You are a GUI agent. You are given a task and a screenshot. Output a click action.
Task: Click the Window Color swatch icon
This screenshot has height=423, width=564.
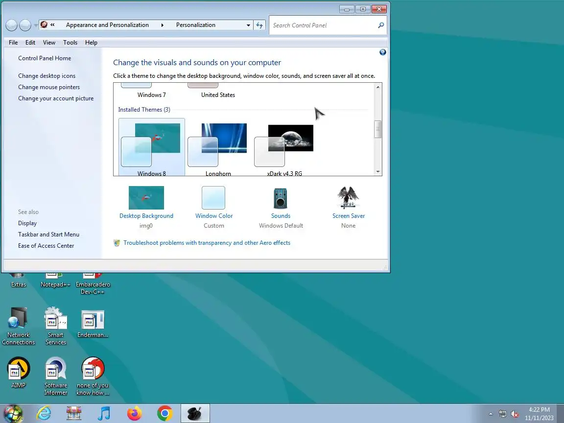click(213, 197)
